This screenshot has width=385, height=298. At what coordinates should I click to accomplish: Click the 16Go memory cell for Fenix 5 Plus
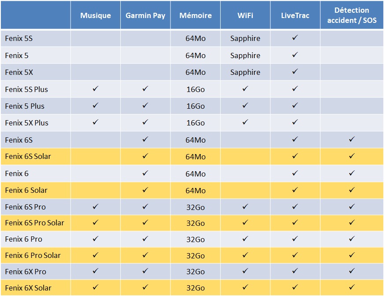[x=195, y=106]
